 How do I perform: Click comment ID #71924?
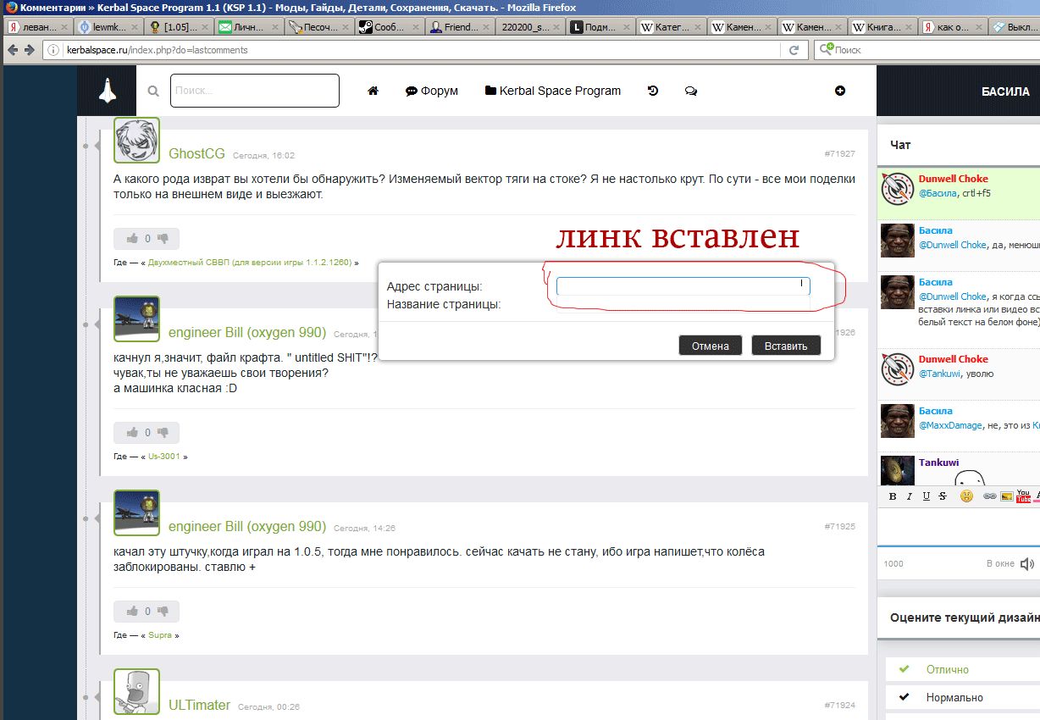coord(839,705)
